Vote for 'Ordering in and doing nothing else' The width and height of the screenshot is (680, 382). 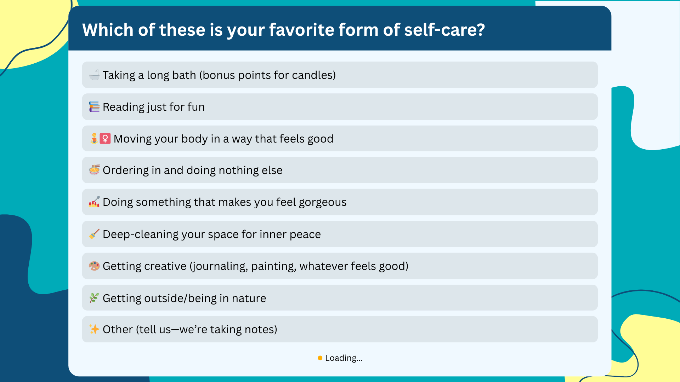pyautogui.click(x=340, y=170)
